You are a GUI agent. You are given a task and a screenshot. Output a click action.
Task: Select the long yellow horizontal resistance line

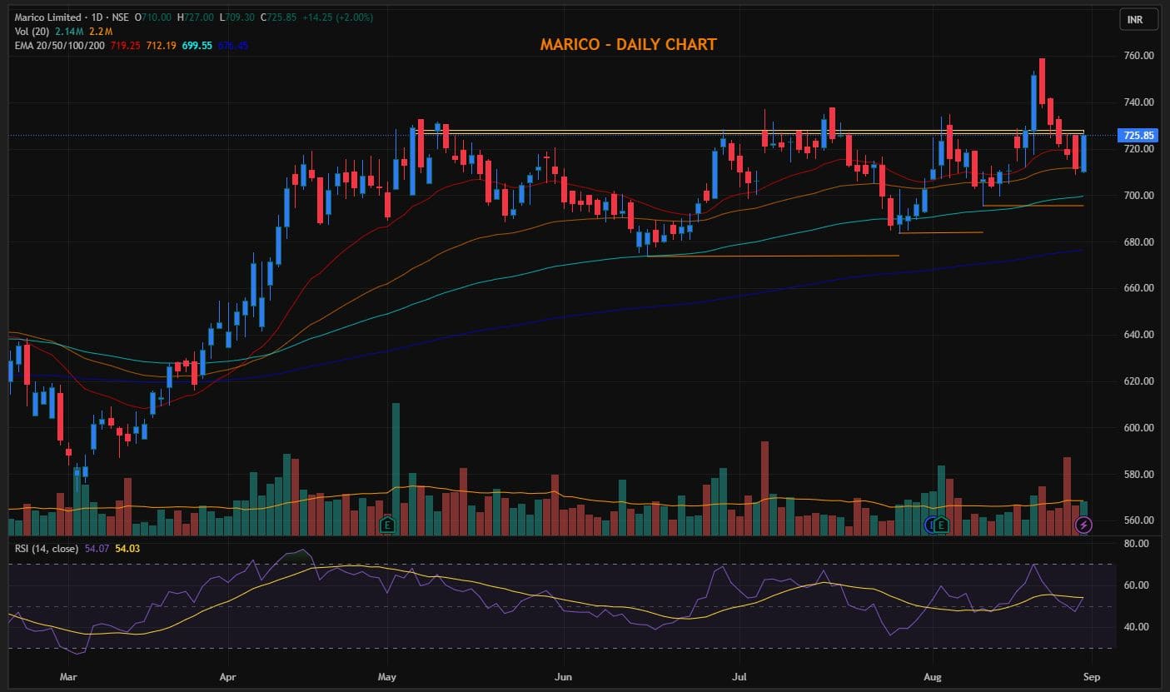(x=749, y=132)
